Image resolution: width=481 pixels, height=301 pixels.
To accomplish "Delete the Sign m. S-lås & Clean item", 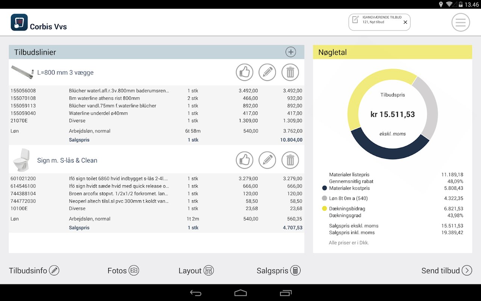I will click(x=290, y=160).
